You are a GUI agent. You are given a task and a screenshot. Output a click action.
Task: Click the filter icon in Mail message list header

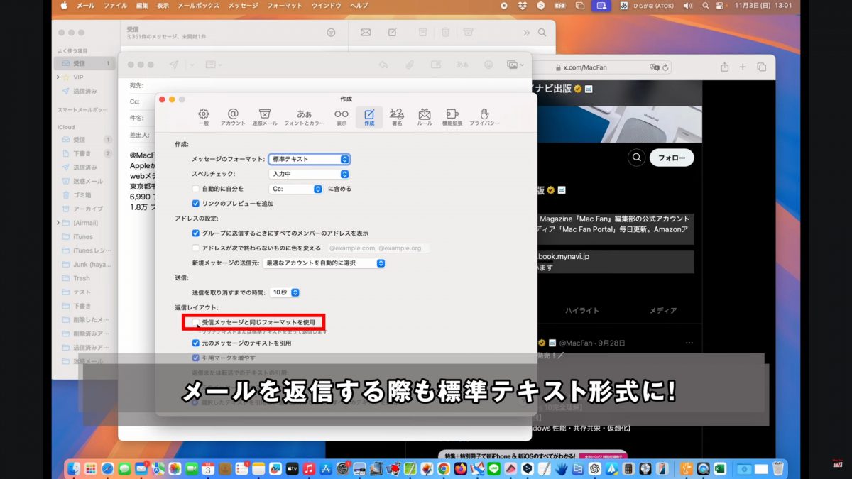click(331, 33)
